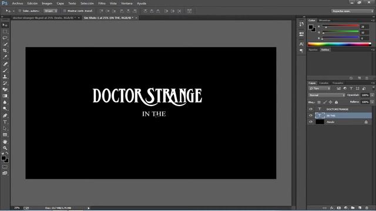Open the Opacidad slider arrow
The image size is (376, 211).
(x=372, y=95)
